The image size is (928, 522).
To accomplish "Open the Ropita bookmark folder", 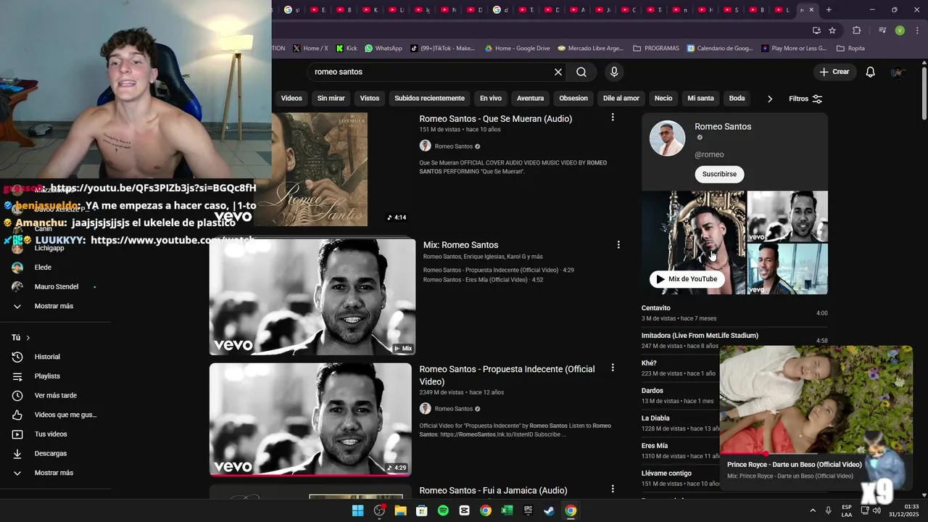I will point(850,48).
